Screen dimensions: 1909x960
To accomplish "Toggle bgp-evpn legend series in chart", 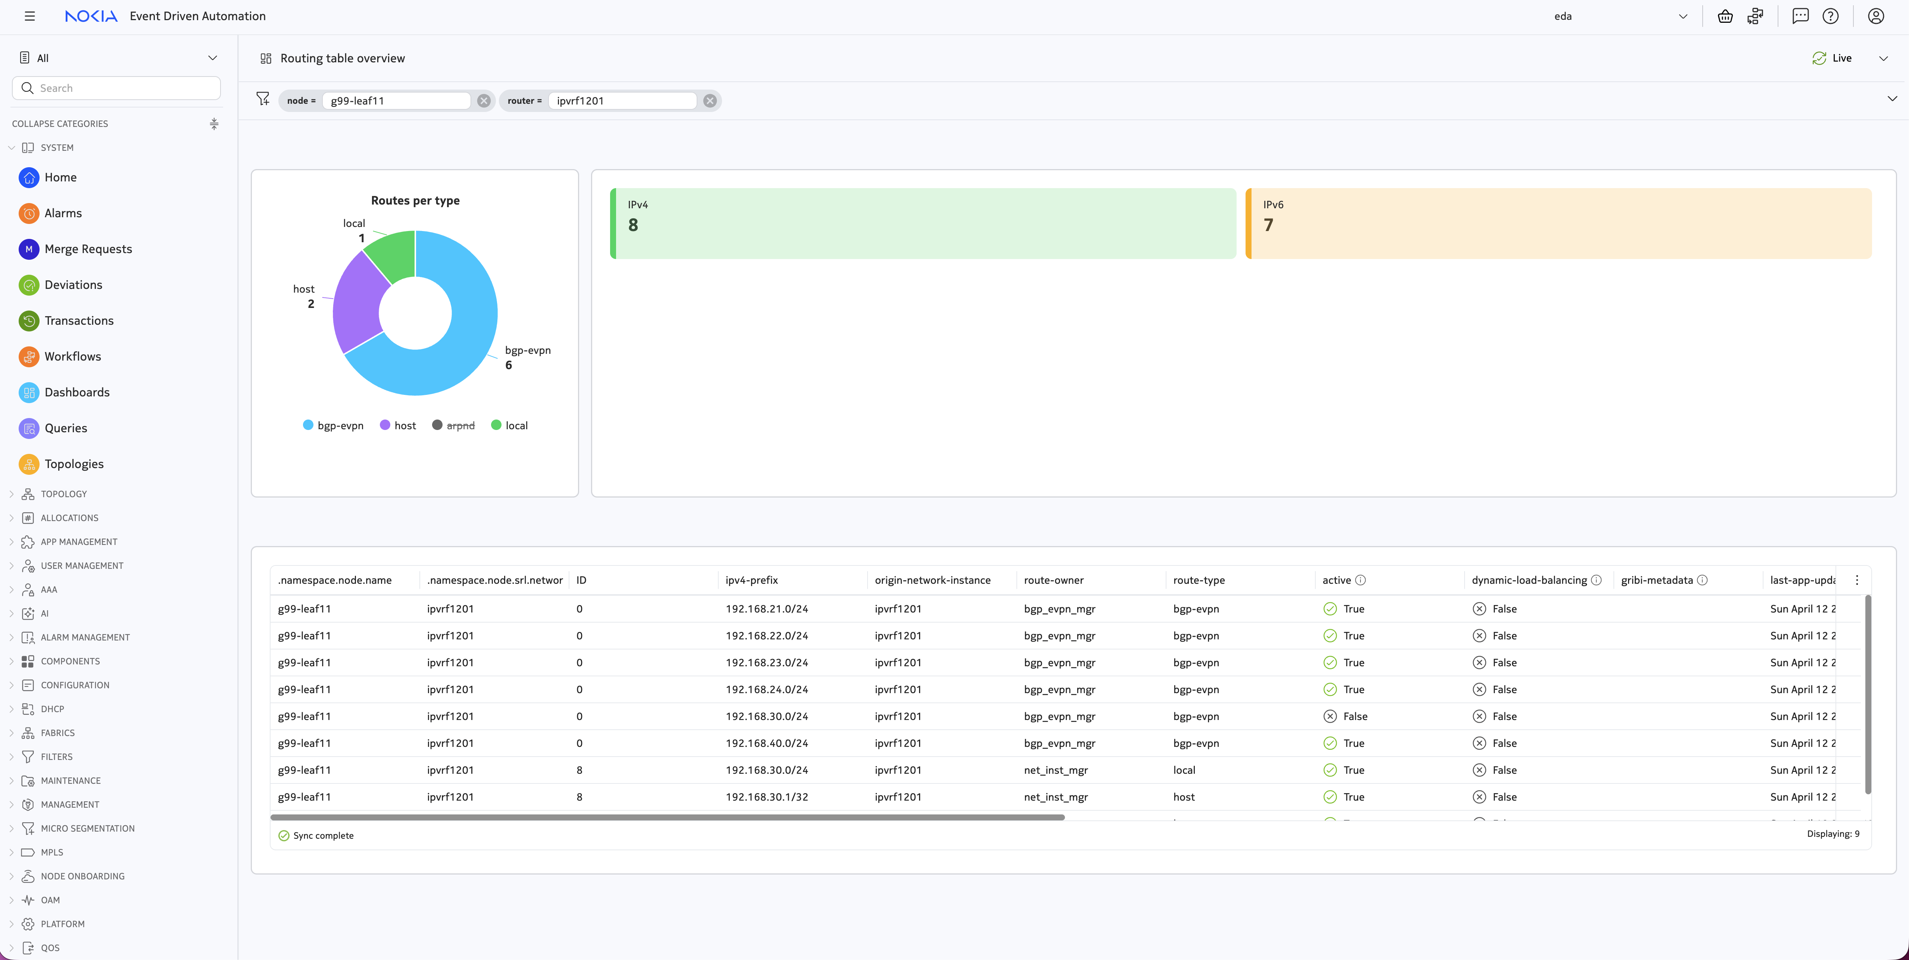I will [x=334, y=426].
